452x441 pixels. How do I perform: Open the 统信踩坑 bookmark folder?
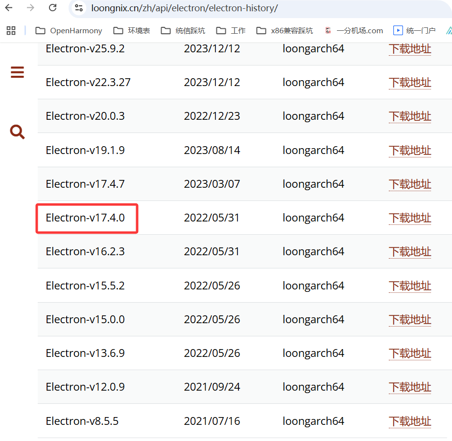click(183, 30)
